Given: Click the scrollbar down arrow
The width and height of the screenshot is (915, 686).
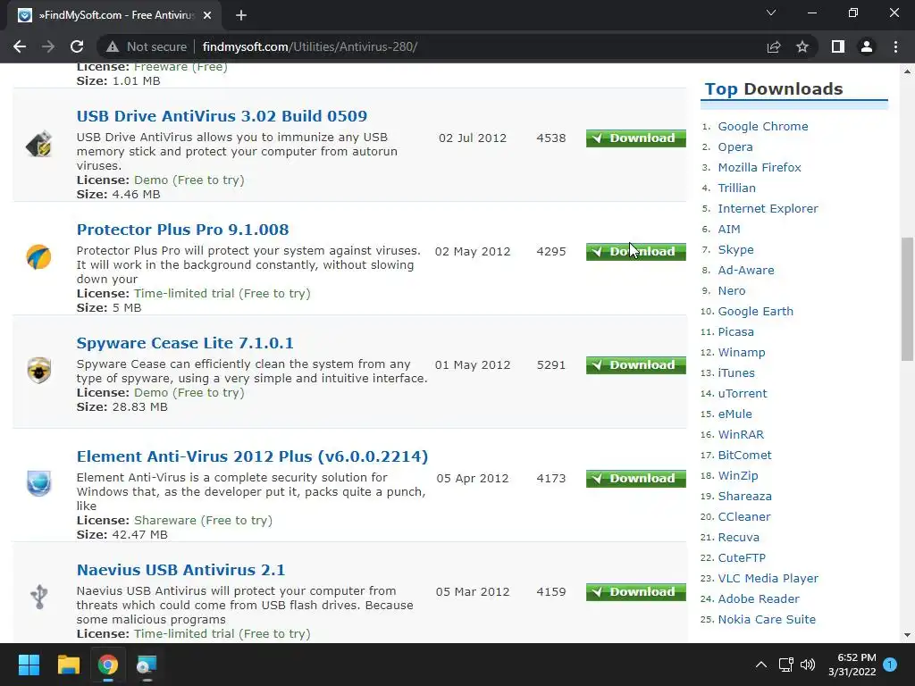Looking at the screenshot, I should coord(907,635).
